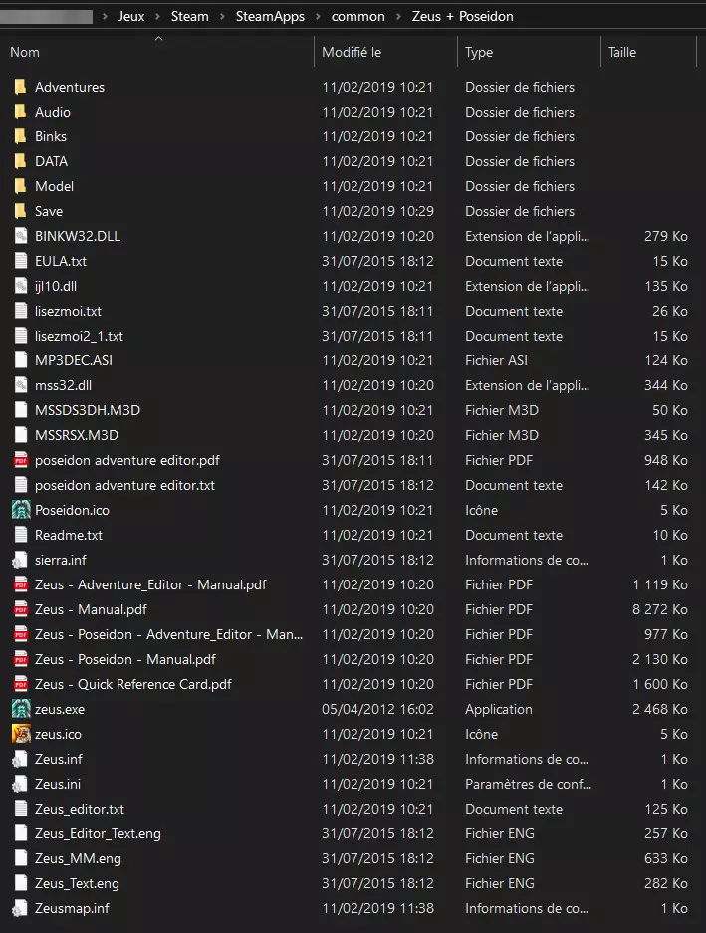Expand the chevron after common breadcrumb

(x=398, y=16)
